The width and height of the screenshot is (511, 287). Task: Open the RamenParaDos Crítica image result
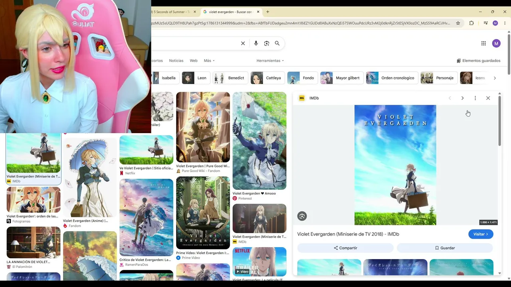click(x=146, y=217)
